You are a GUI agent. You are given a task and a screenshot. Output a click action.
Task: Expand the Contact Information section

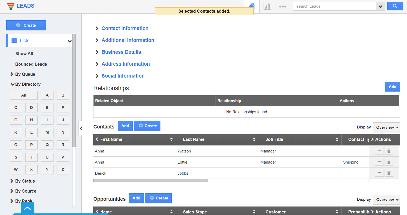tap(125, 28)
